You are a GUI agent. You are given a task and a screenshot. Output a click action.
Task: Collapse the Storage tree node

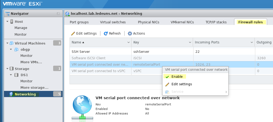coord(7,69)
